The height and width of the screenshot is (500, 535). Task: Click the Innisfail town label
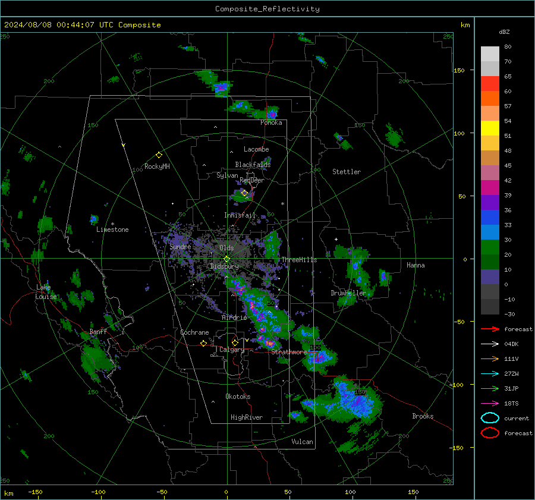[x=240, y=215]
